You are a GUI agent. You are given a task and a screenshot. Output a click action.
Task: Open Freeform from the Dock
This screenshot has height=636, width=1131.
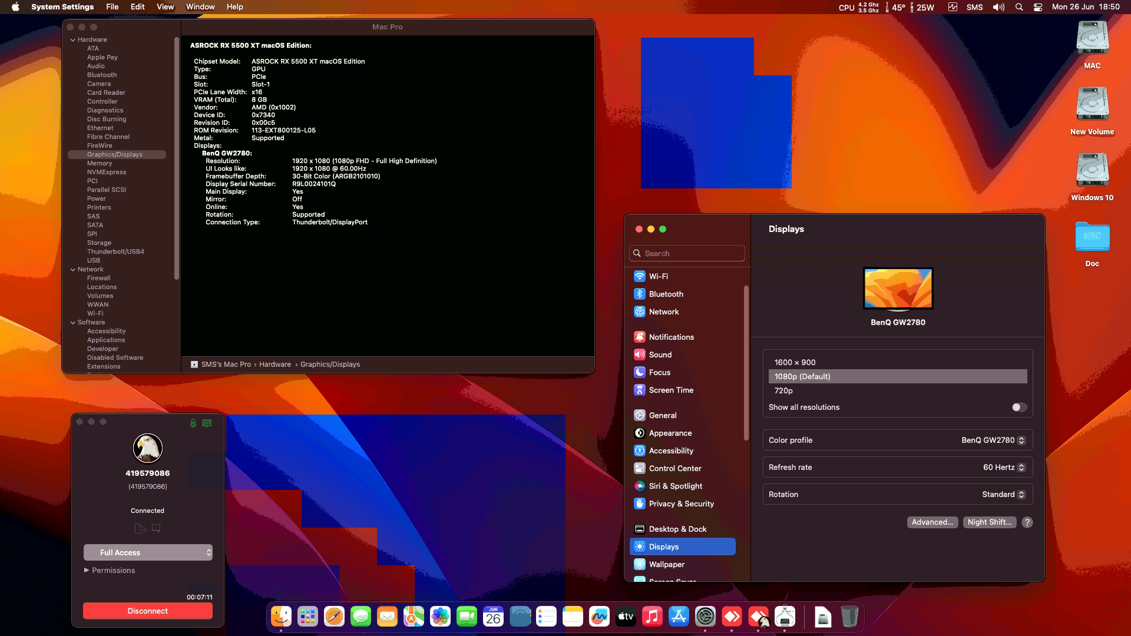(x=599, y=617)
